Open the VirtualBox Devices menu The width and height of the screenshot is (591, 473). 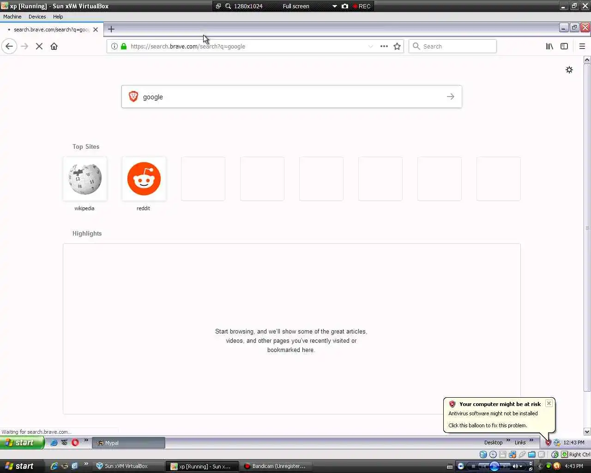point(37,17)
